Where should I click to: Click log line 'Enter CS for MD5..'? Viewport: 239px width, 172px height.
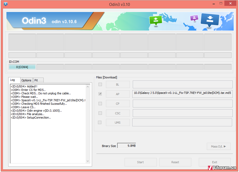(x=28, y=90)
